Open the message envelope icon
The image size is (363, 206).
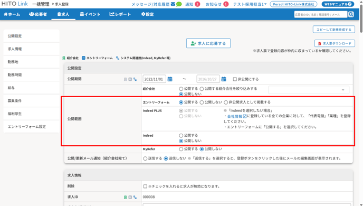[x=173, y=4]
